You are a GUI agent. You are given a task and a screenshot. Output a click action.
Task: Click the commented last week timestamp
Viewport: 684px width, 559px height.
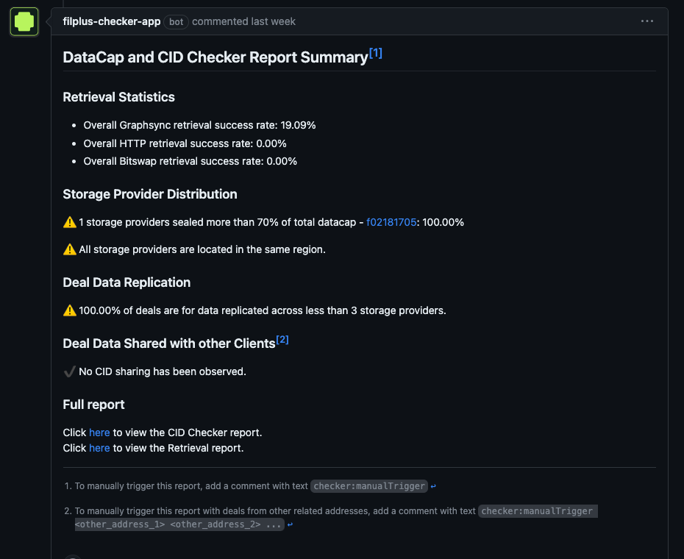[243, 21]
